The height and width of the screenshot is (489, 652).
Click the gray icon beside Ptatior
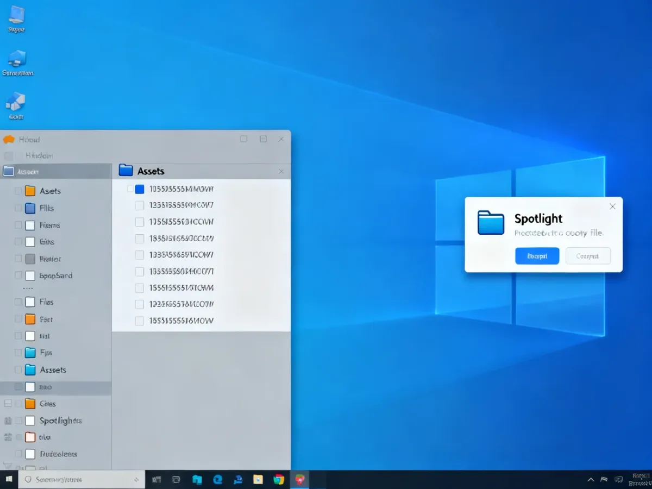tap(30, 259)
